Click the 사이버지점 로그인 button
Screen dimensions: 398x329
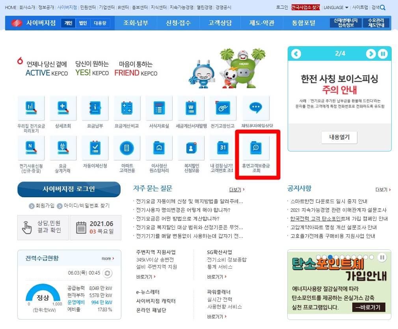click(69, 189)
